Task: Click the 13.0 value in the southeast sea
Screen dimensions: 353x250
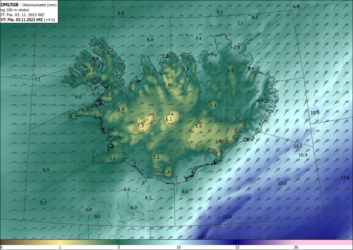Action: (282, 183)
